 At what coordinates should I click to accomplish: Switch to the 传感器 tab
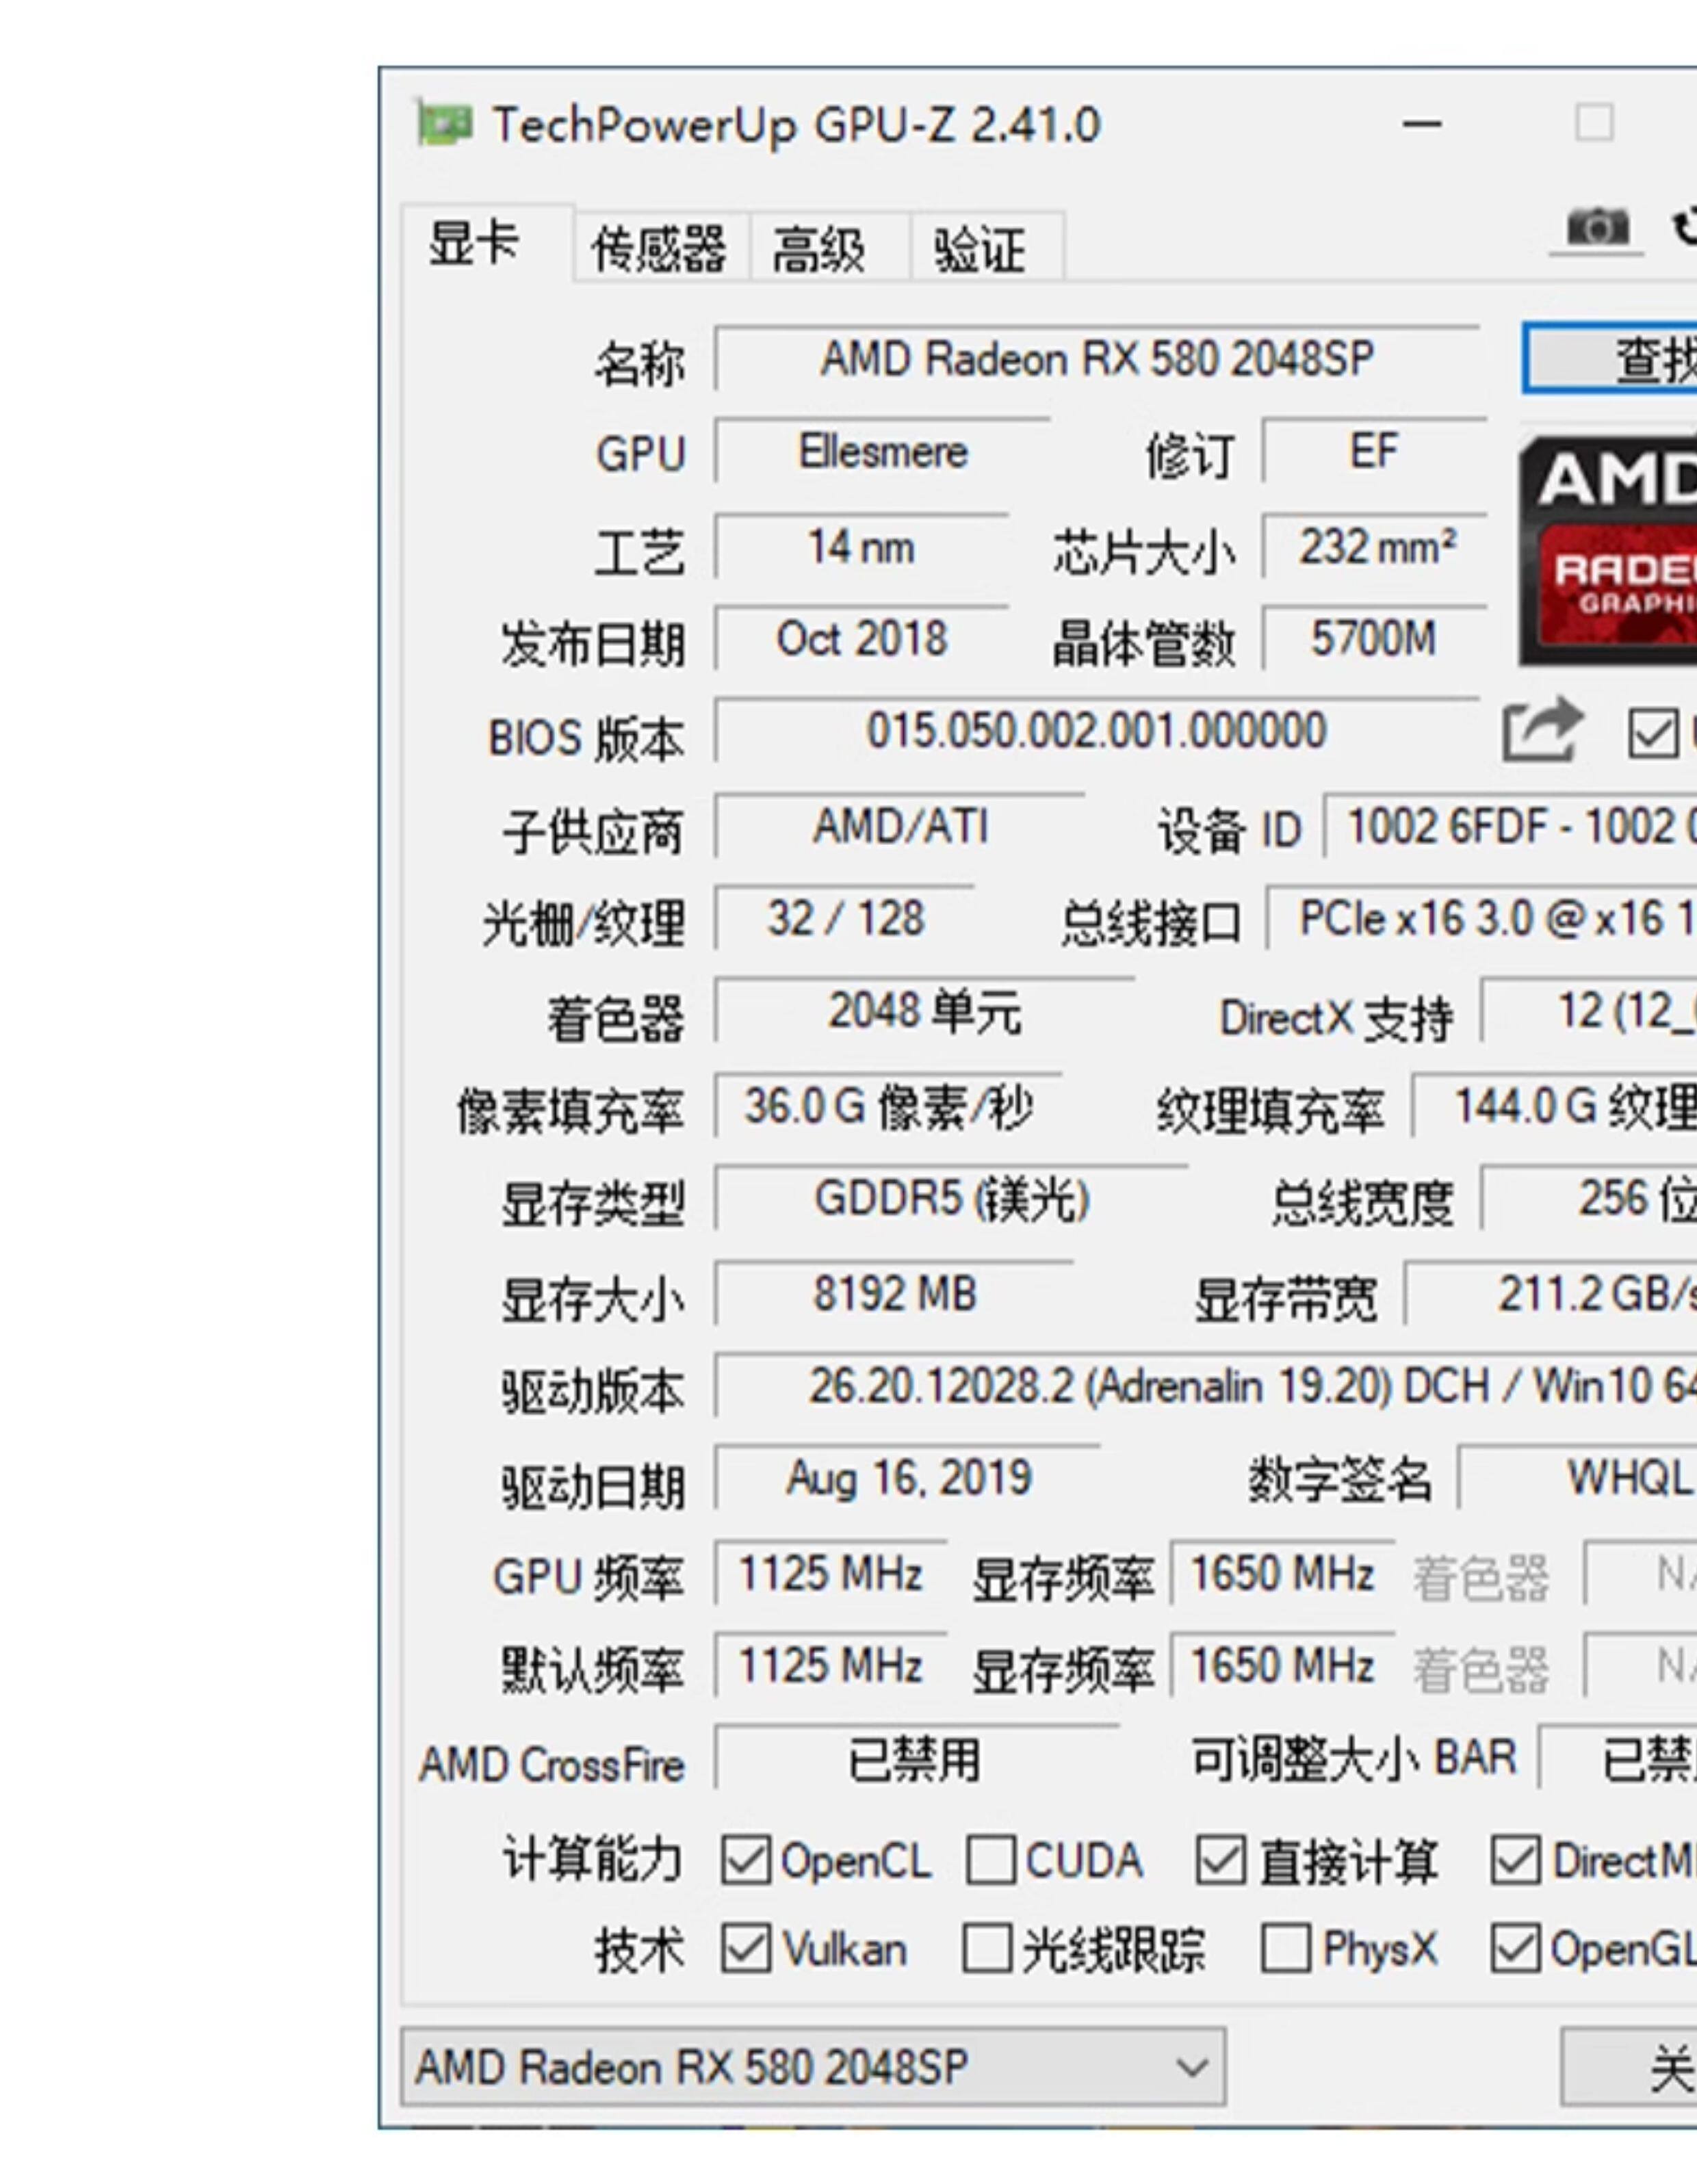[660, 248]
